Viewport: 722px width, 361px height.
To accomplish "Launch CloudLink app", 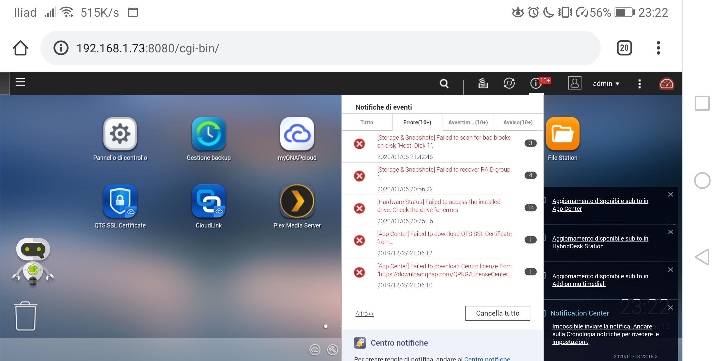I will pyautogui.click(x=209, y=201).
